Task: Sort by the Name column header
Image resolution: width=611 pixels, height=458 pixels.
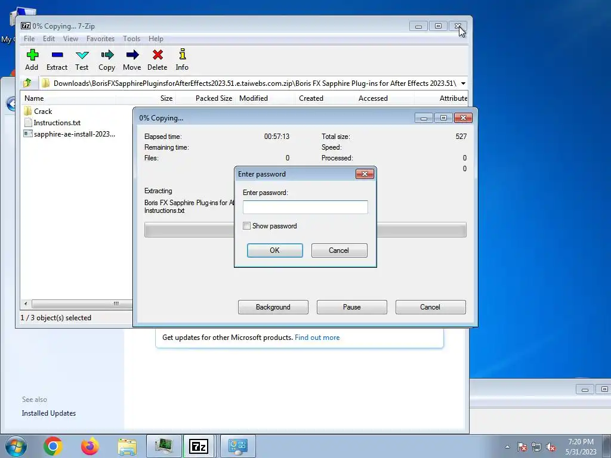Action: coord(69,98)
